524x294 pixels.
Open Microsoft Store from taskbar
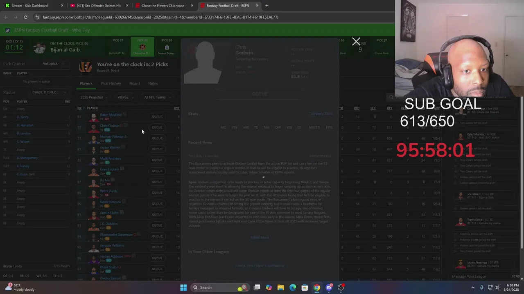click(x=305, y=287)
